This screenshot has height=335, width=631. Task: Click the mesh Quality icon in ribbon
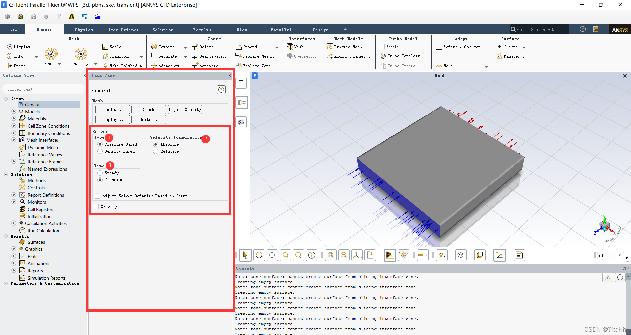[x=81, y=54]
